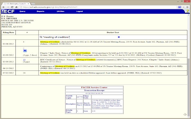Click the ecf.azb.uscourts.gov address bar
This screenshot has width=191, height=119.
point(98,7)
